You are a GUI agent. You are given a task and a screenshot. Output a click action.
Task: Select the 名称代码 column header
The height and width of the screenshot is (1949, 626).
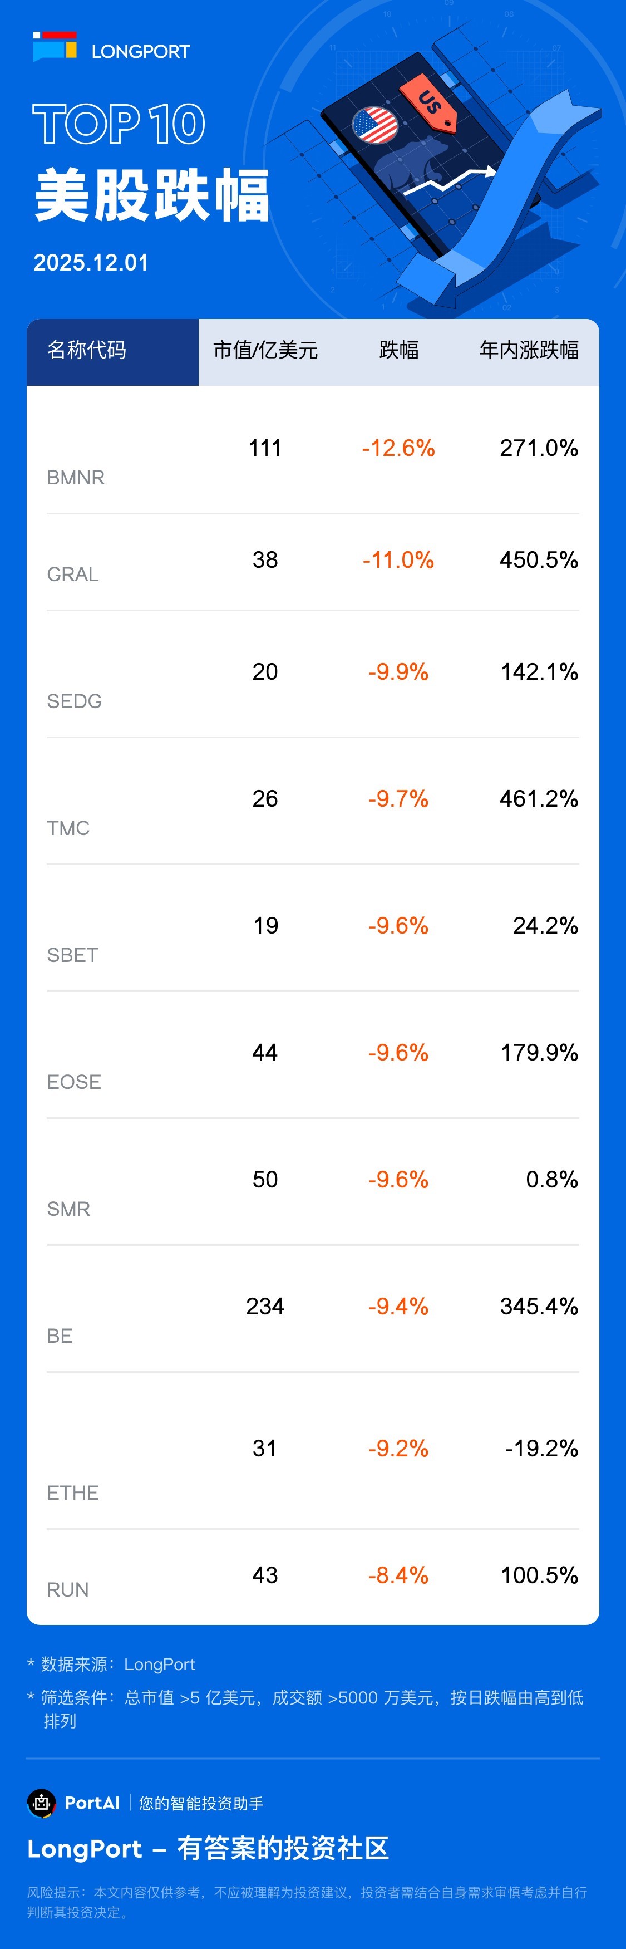(87, 350)
